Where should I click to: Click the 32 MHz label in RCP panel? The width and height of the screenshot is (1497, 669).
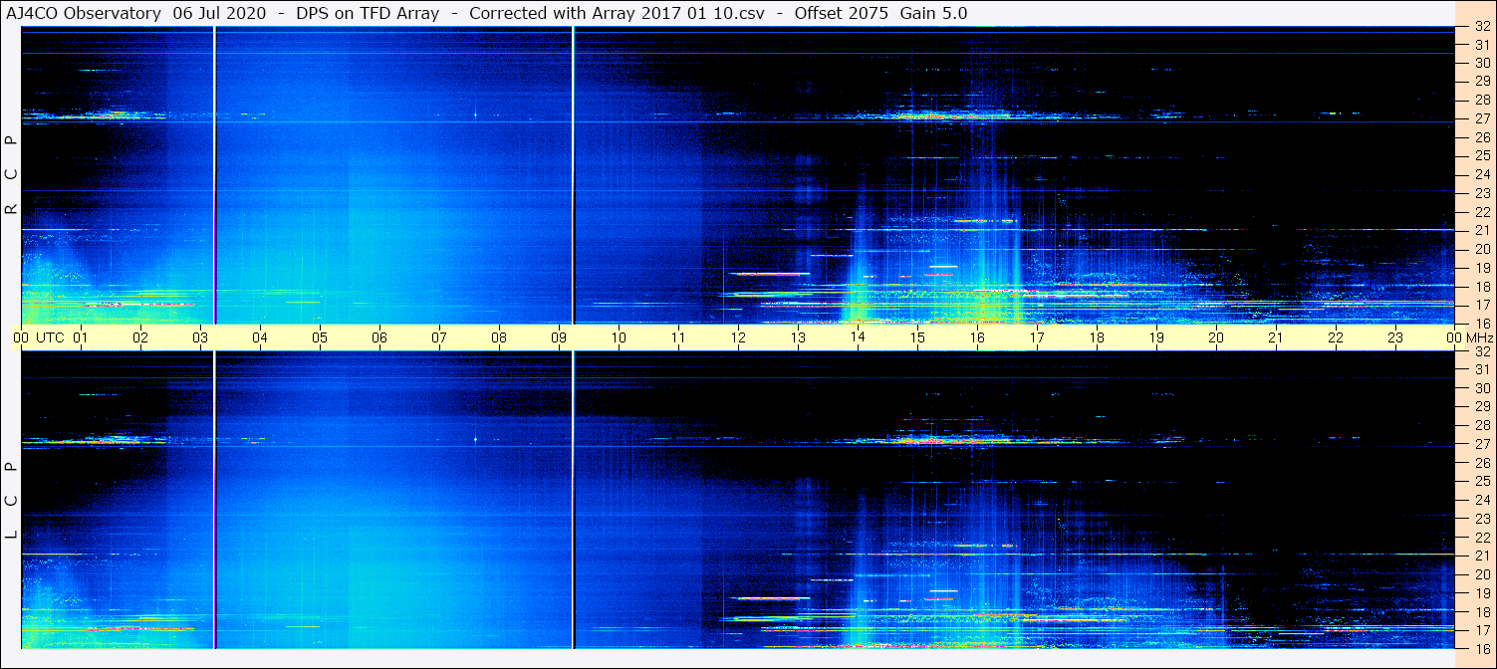coord(1481,27)
